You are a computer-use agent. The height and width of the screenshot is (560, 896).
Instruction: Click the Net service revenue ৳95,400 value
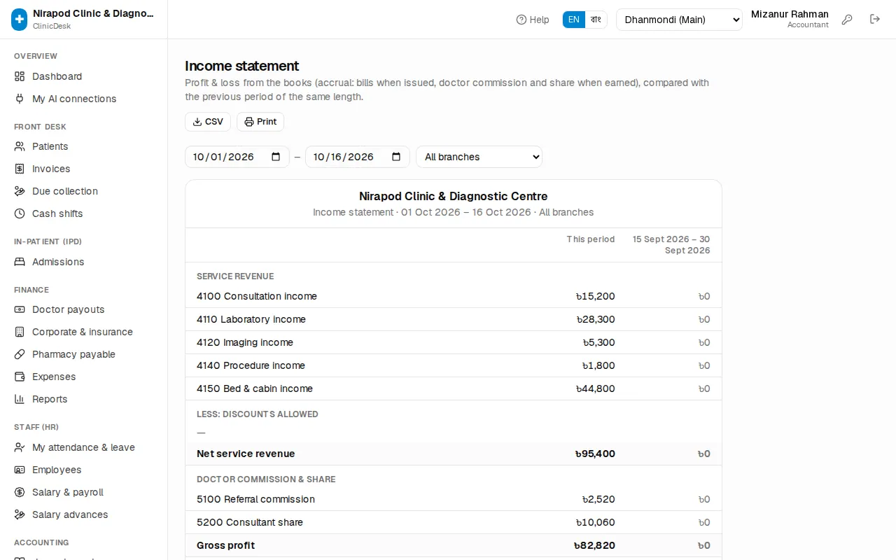(x=595, y=454)
